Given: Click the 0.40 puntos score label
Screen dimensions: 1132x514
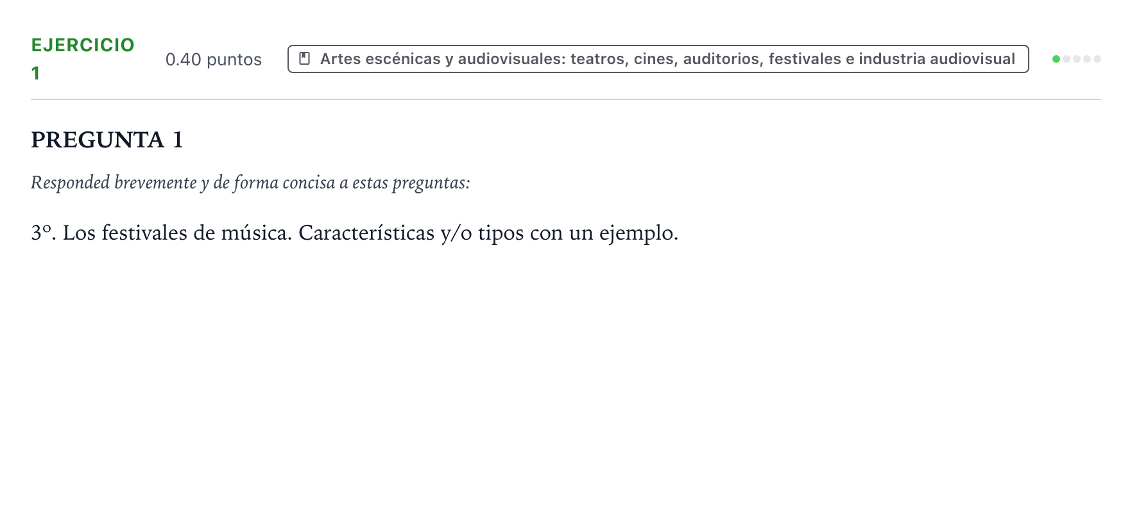Looking at the screenshot, I should point(214,60).
